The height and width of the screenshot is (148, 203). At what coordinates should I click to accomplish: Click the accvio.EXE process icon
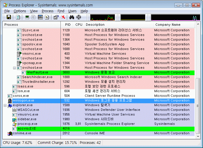(15, 129)
